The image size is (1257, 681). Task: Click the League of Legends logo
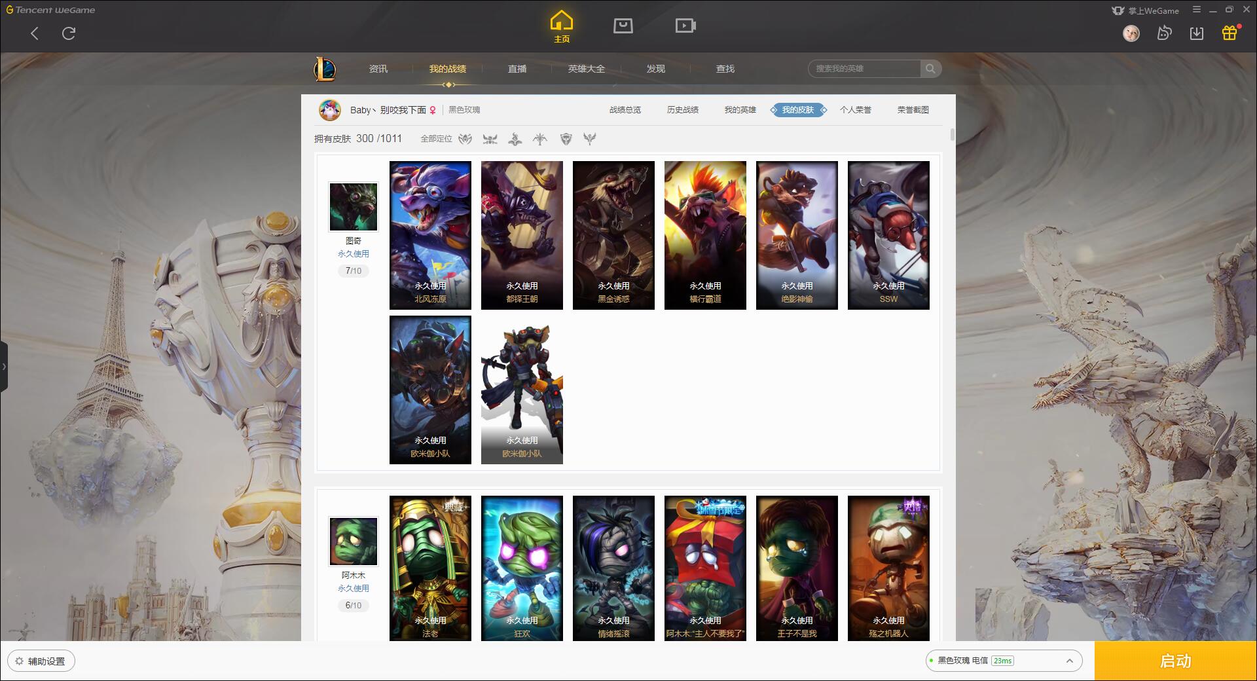[325, 69]
